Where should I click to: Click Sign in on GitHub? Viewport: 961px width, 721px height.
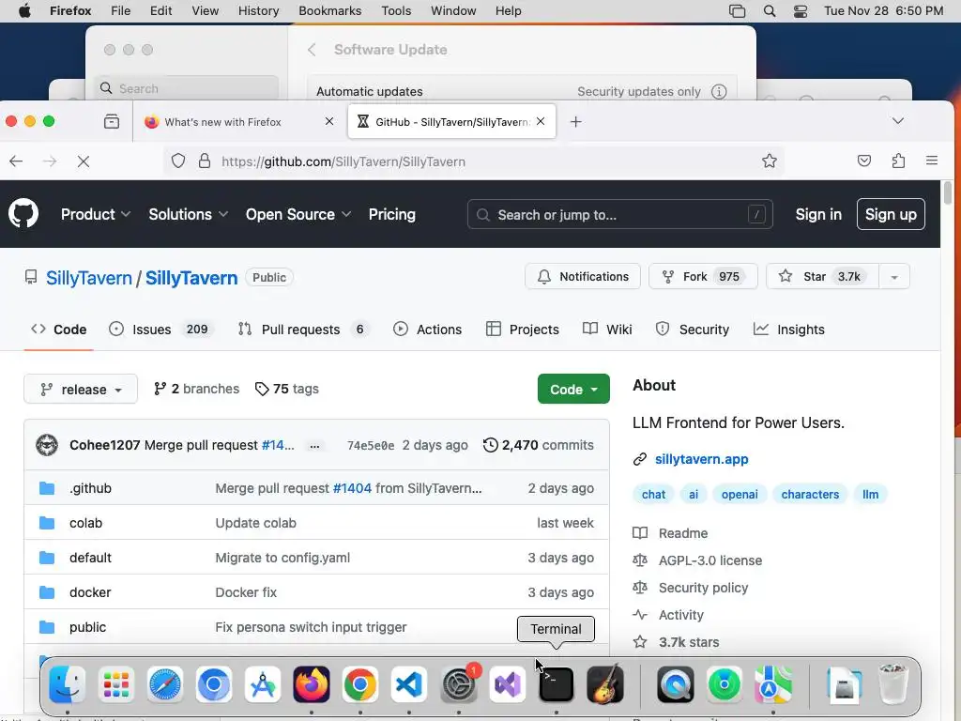tap(818, 214)
